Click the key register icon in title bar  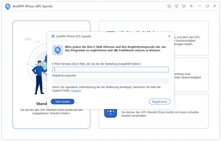[x=176, y=6]
